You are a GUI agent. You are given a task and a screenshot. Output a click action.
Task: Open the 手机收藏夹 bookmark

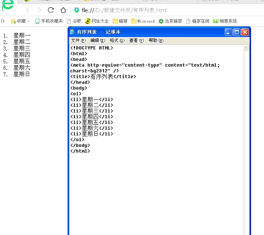coord(49,21)
